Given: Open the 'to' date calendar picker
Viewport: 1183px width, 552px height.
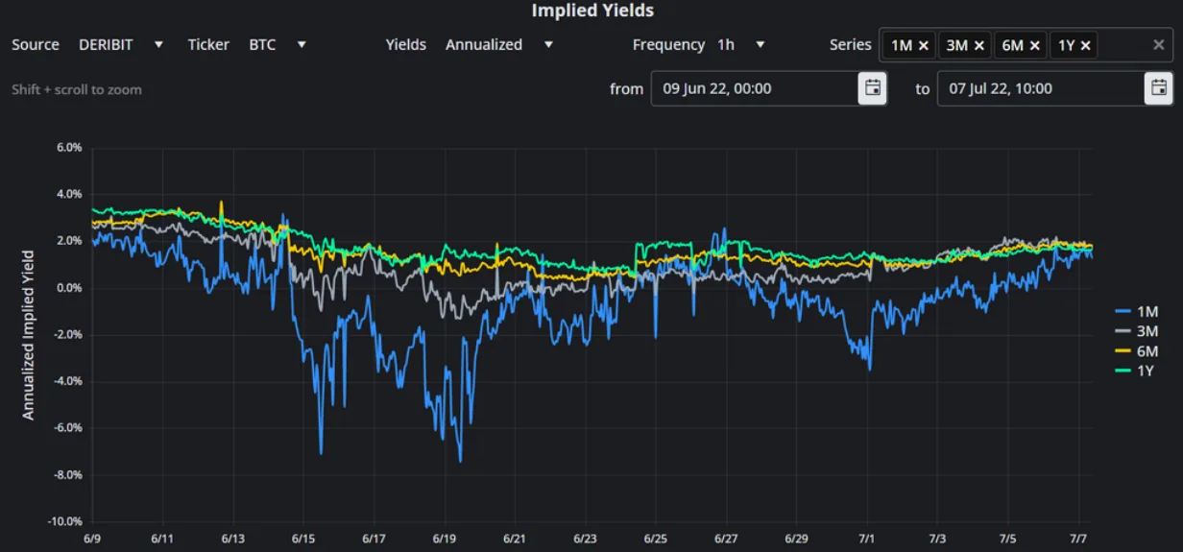Looking at the screenshot, I should point(1158,88).
